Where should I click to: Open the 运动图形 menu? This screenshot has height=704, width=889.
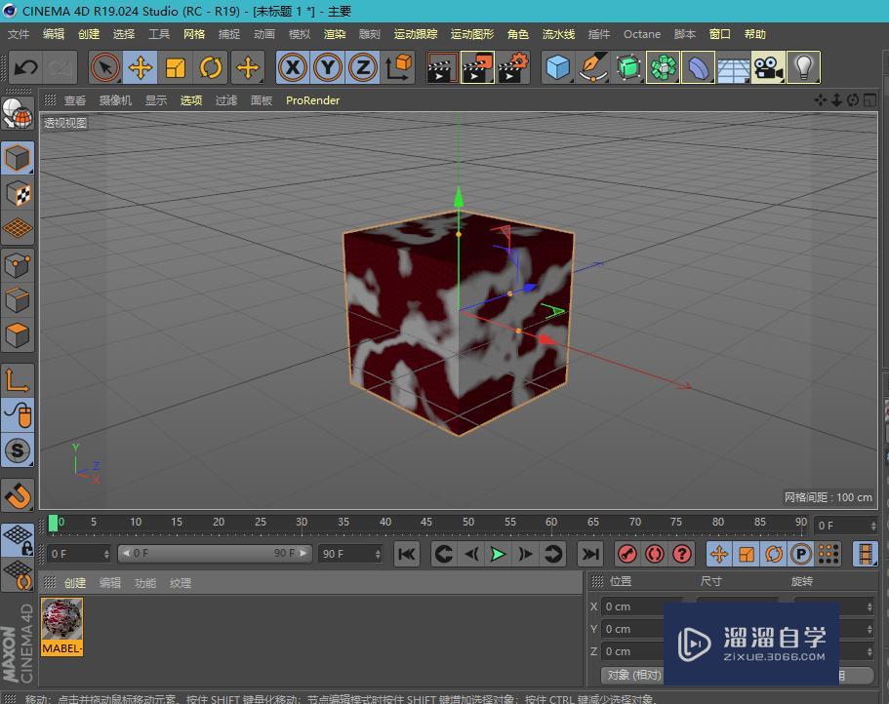click(471, 34)
